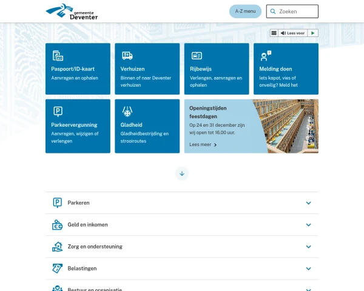Open the A-Z menu

click(245, 11)
